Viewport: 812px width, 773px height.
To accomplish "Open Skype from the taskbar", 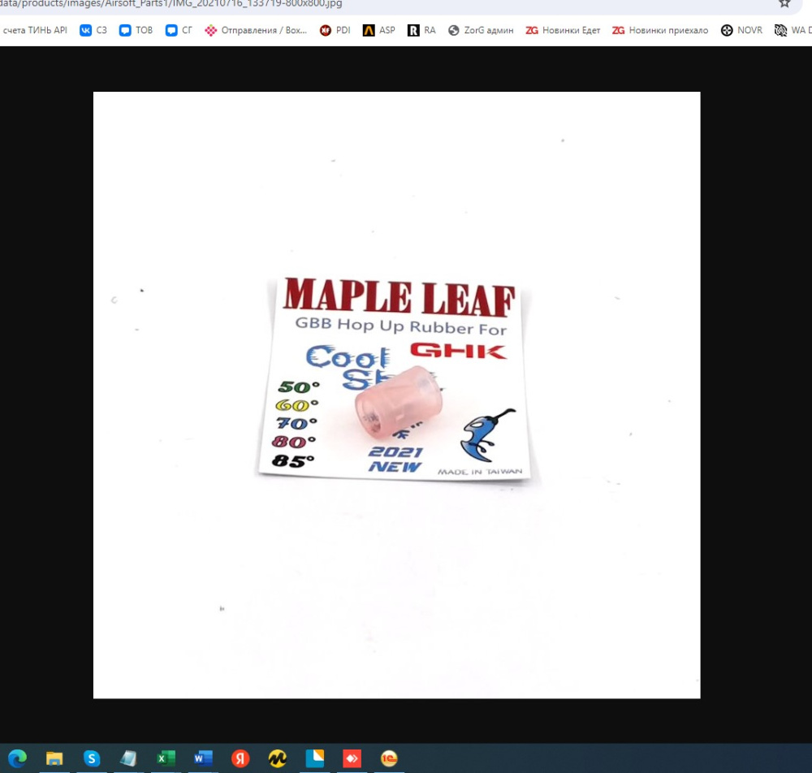I will click(92, 758).
